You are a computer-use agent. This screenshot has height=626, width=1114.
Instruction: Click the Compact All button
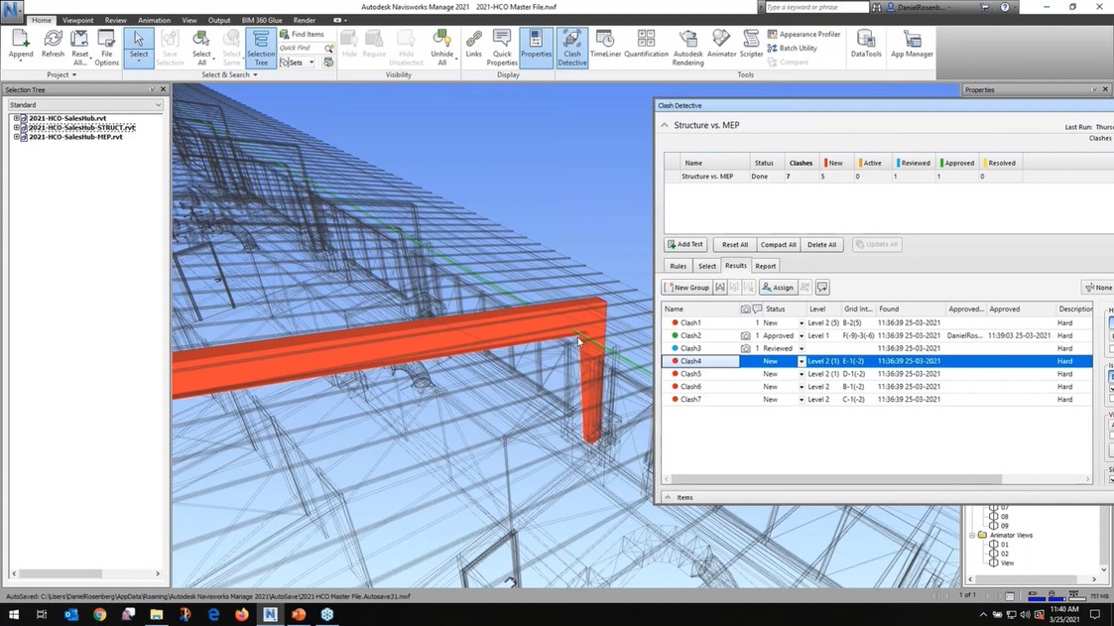point(778,244)
